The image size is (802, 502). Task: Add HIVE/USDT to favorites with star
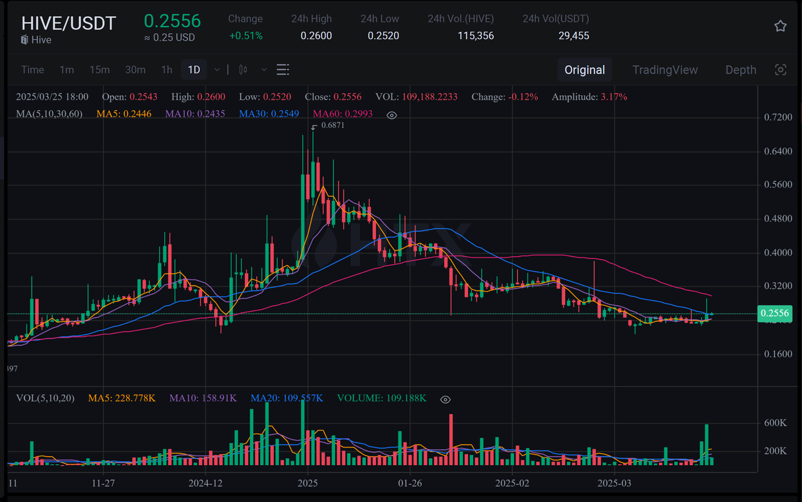click(x=780, y=26)
